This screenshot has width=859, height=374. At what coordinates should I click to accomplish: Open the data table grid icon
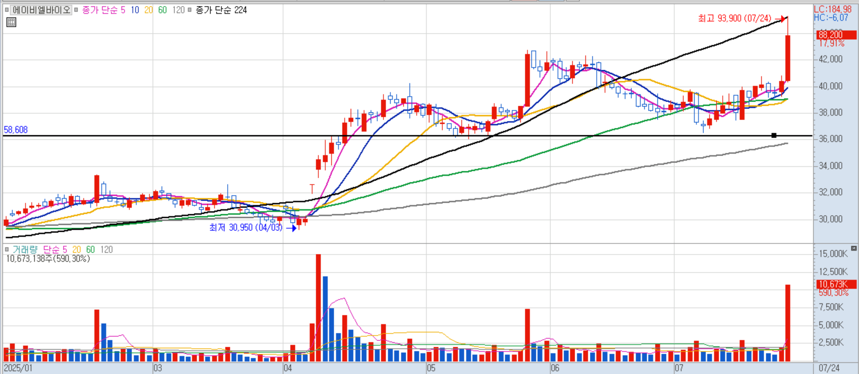point(12,22)
